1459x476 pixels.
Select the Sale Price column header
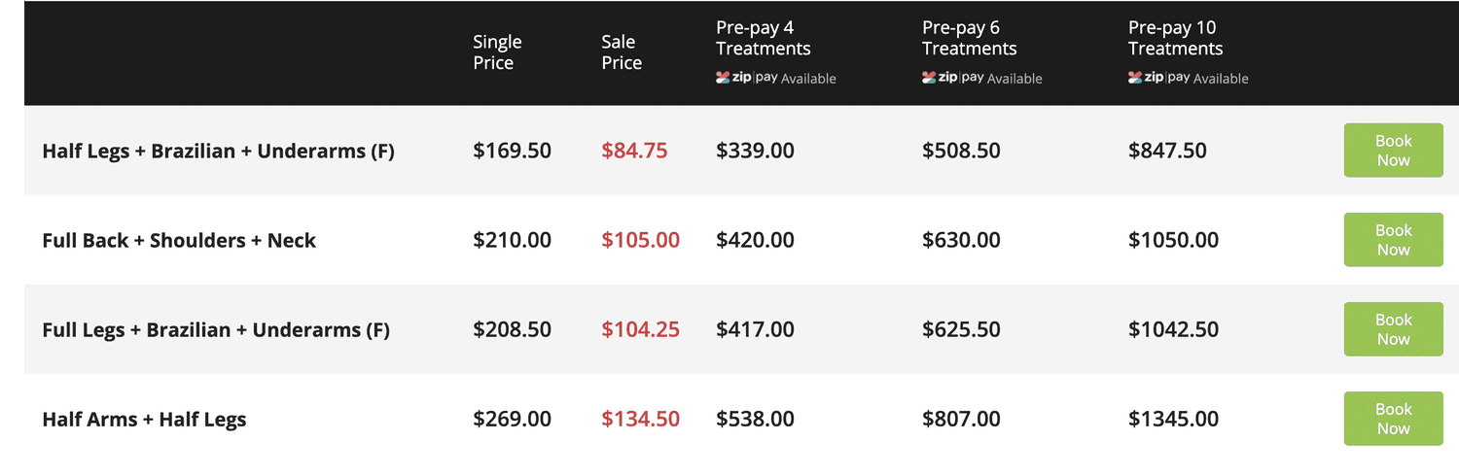pyautogui.click(x=622, y=52)
